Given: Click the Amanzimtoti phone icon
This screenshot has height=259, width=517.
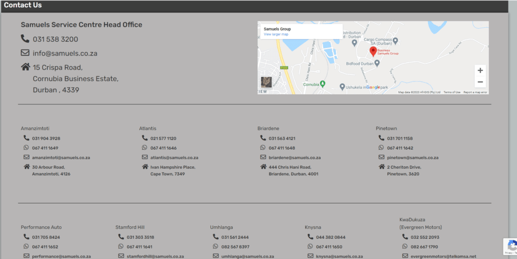Looking at the screenshot, I should click(x=26, y=138).
